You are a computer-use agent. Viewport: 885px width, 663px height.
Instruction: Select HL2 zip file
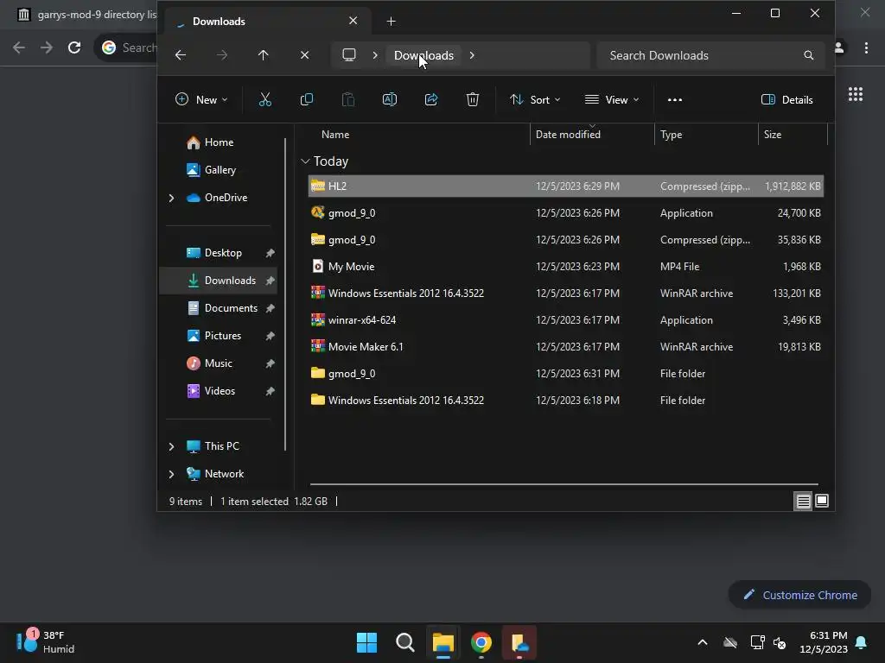(x=566, y=186)
